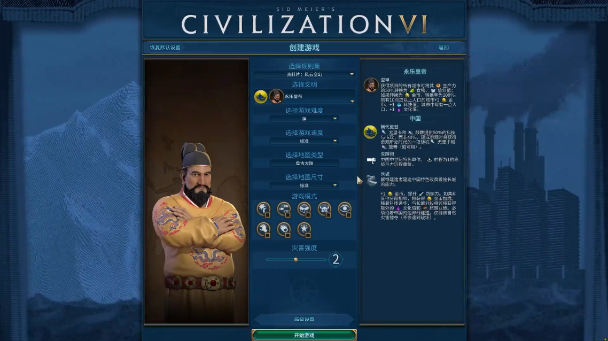Screen dimensions: 608x341
Task: Select the sun and moon game mode icon
Action: [264, 208]
